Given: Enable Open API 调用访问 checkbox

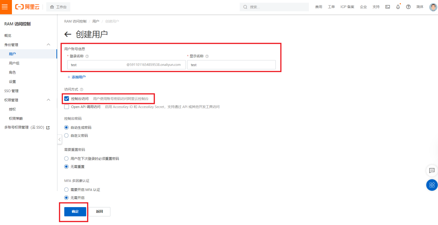Looking at the screenshot, I should (x=67, y=107).
